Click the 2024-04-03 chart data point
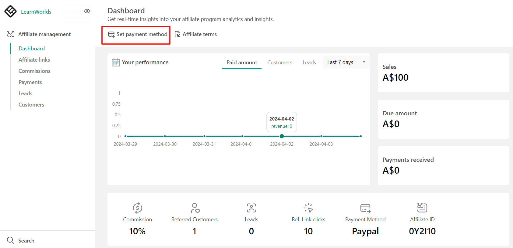The height and width of the screenshot is (248, 513). 321,136
